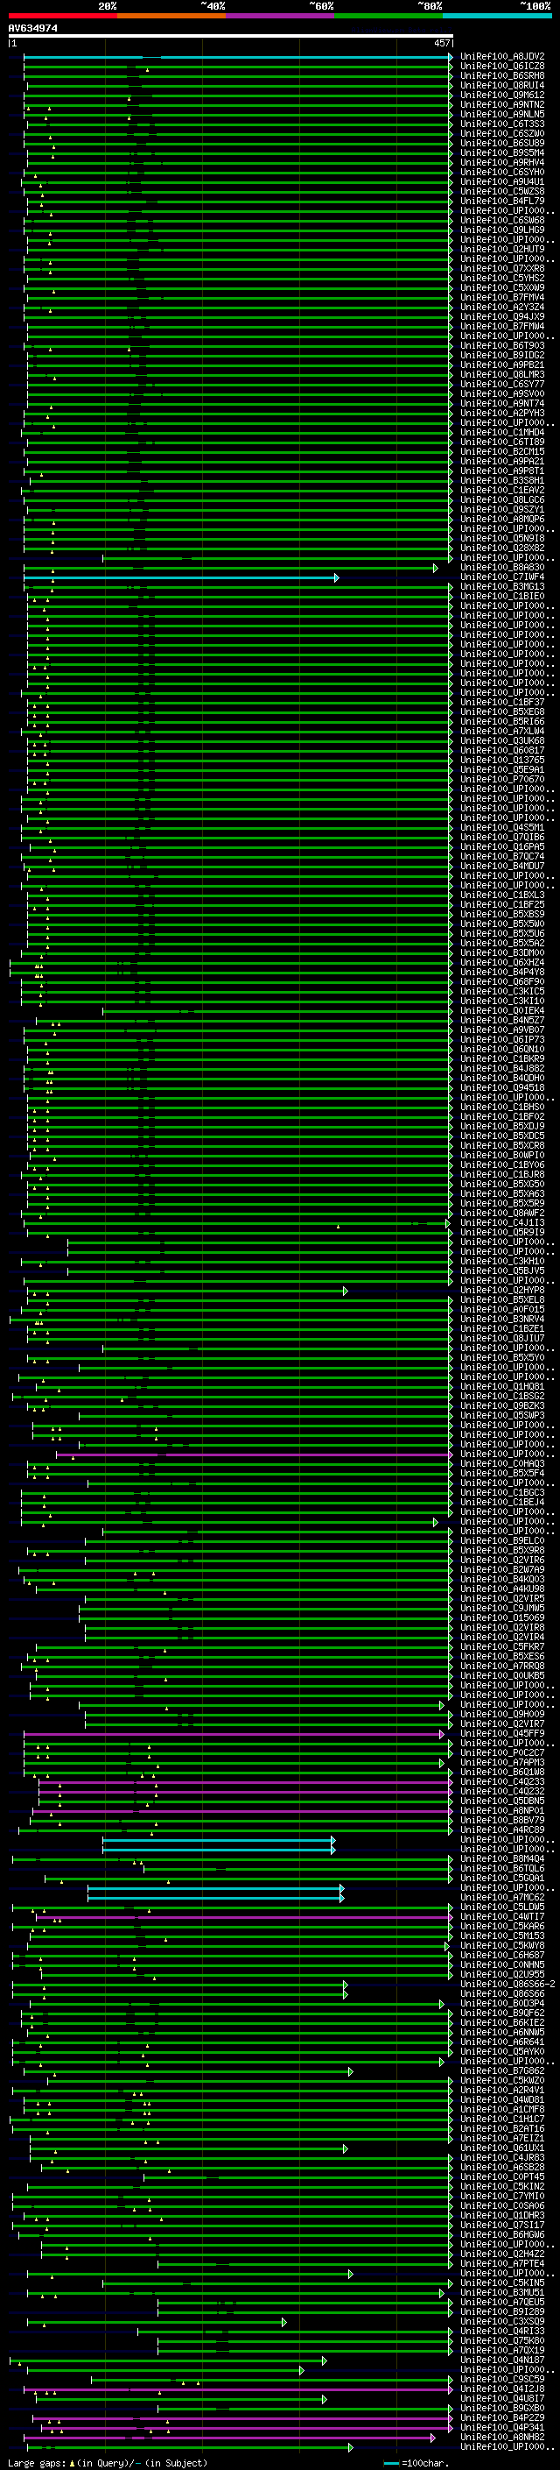This screenshot has height=2470, width=560.
Task: Click the green ~80% identity legend segment
Action: pyautogui.click(x=388, y=16)
